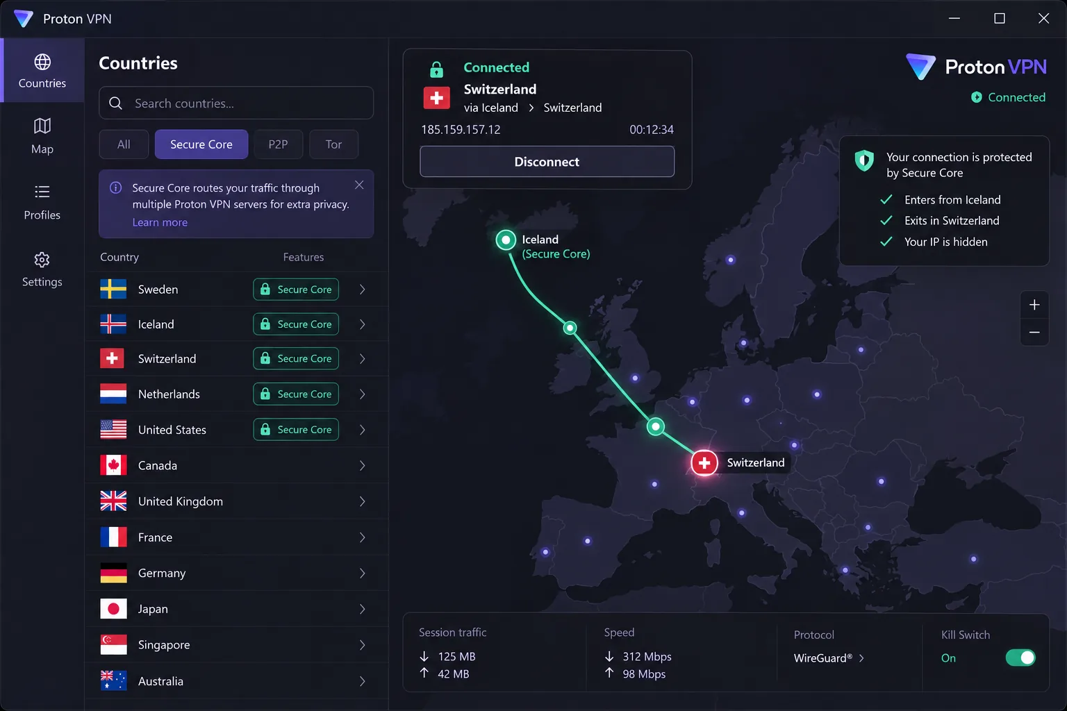Switch to the P2P filter tab

click(x=278, y=144)
